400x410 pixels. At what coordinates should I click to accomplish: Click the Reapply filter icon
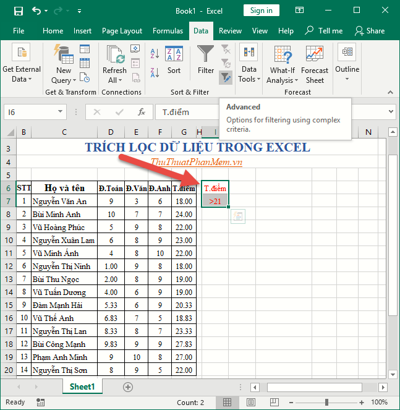[x=226, y=63]
